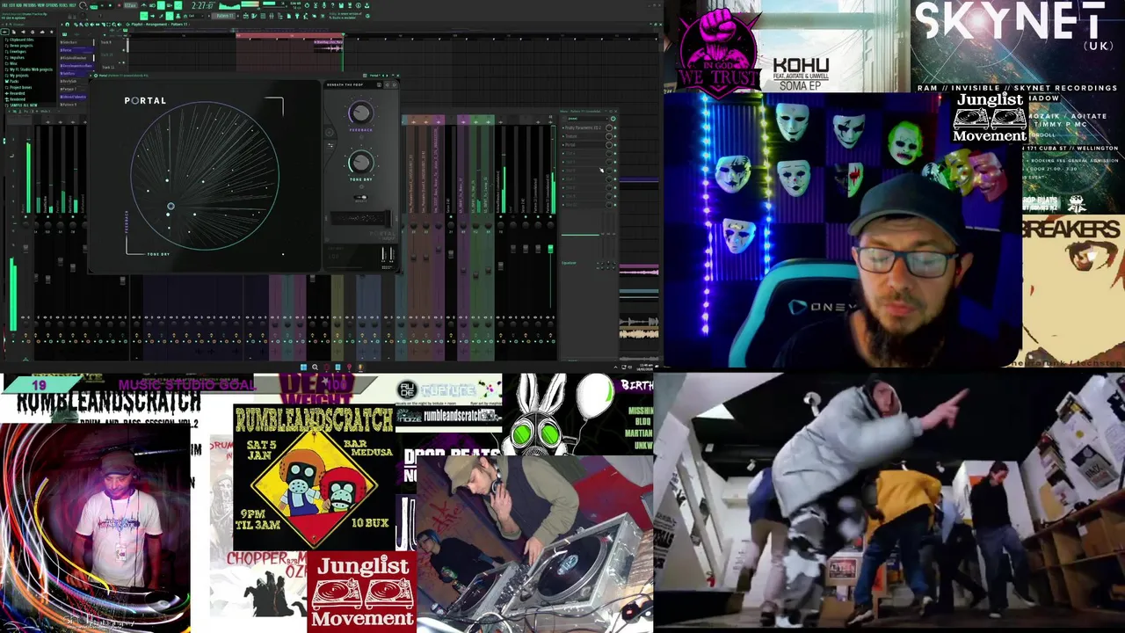Open Fruity Parametric EQ 2 slot arrow menu
The width and height of the screenshot is (1125, 633).
(563, 127)
